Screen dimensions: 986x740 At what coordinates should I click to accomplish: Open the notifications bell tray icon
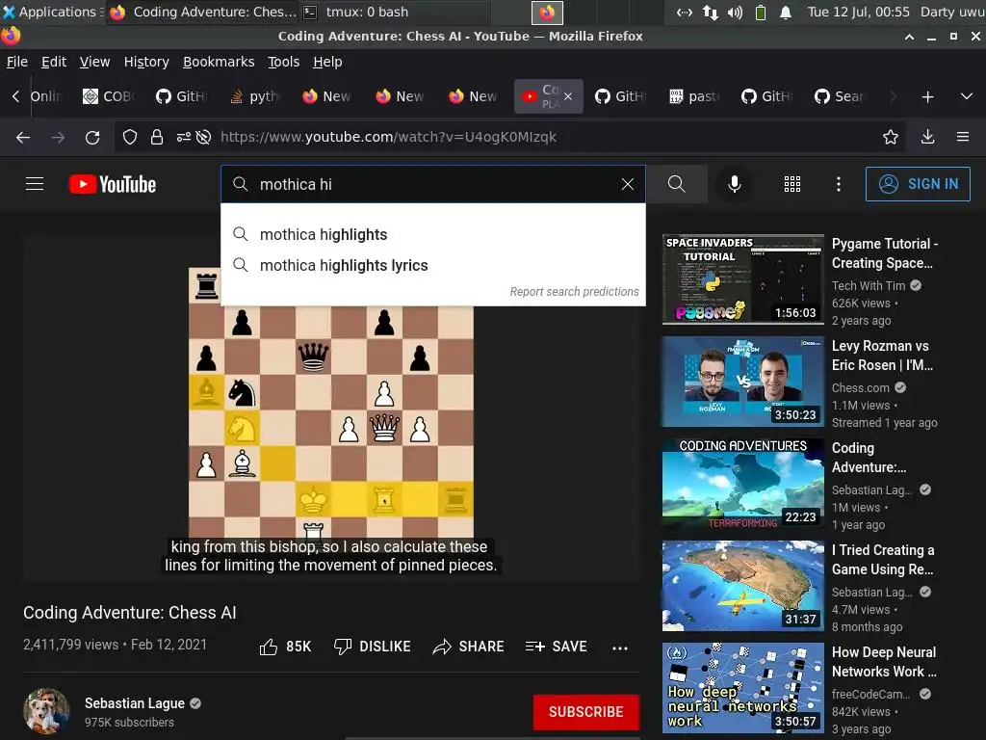[x=786, y=12]
